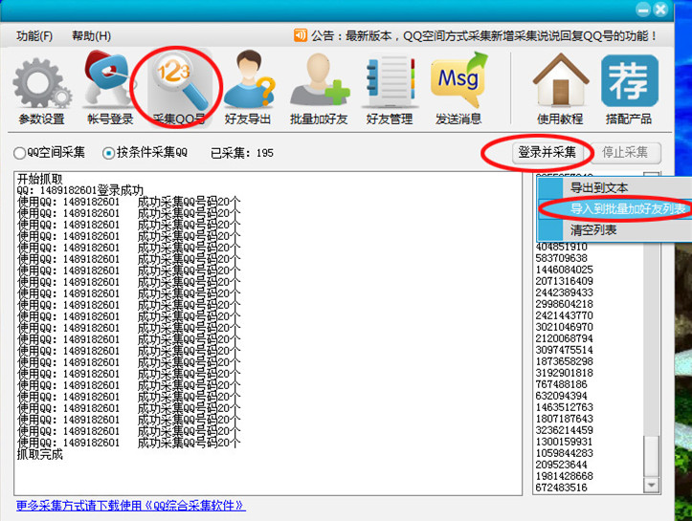692x521 pixels.
Task: Select QQ number 1981428668
Action: pyautogui.click(x=564, y=476)
